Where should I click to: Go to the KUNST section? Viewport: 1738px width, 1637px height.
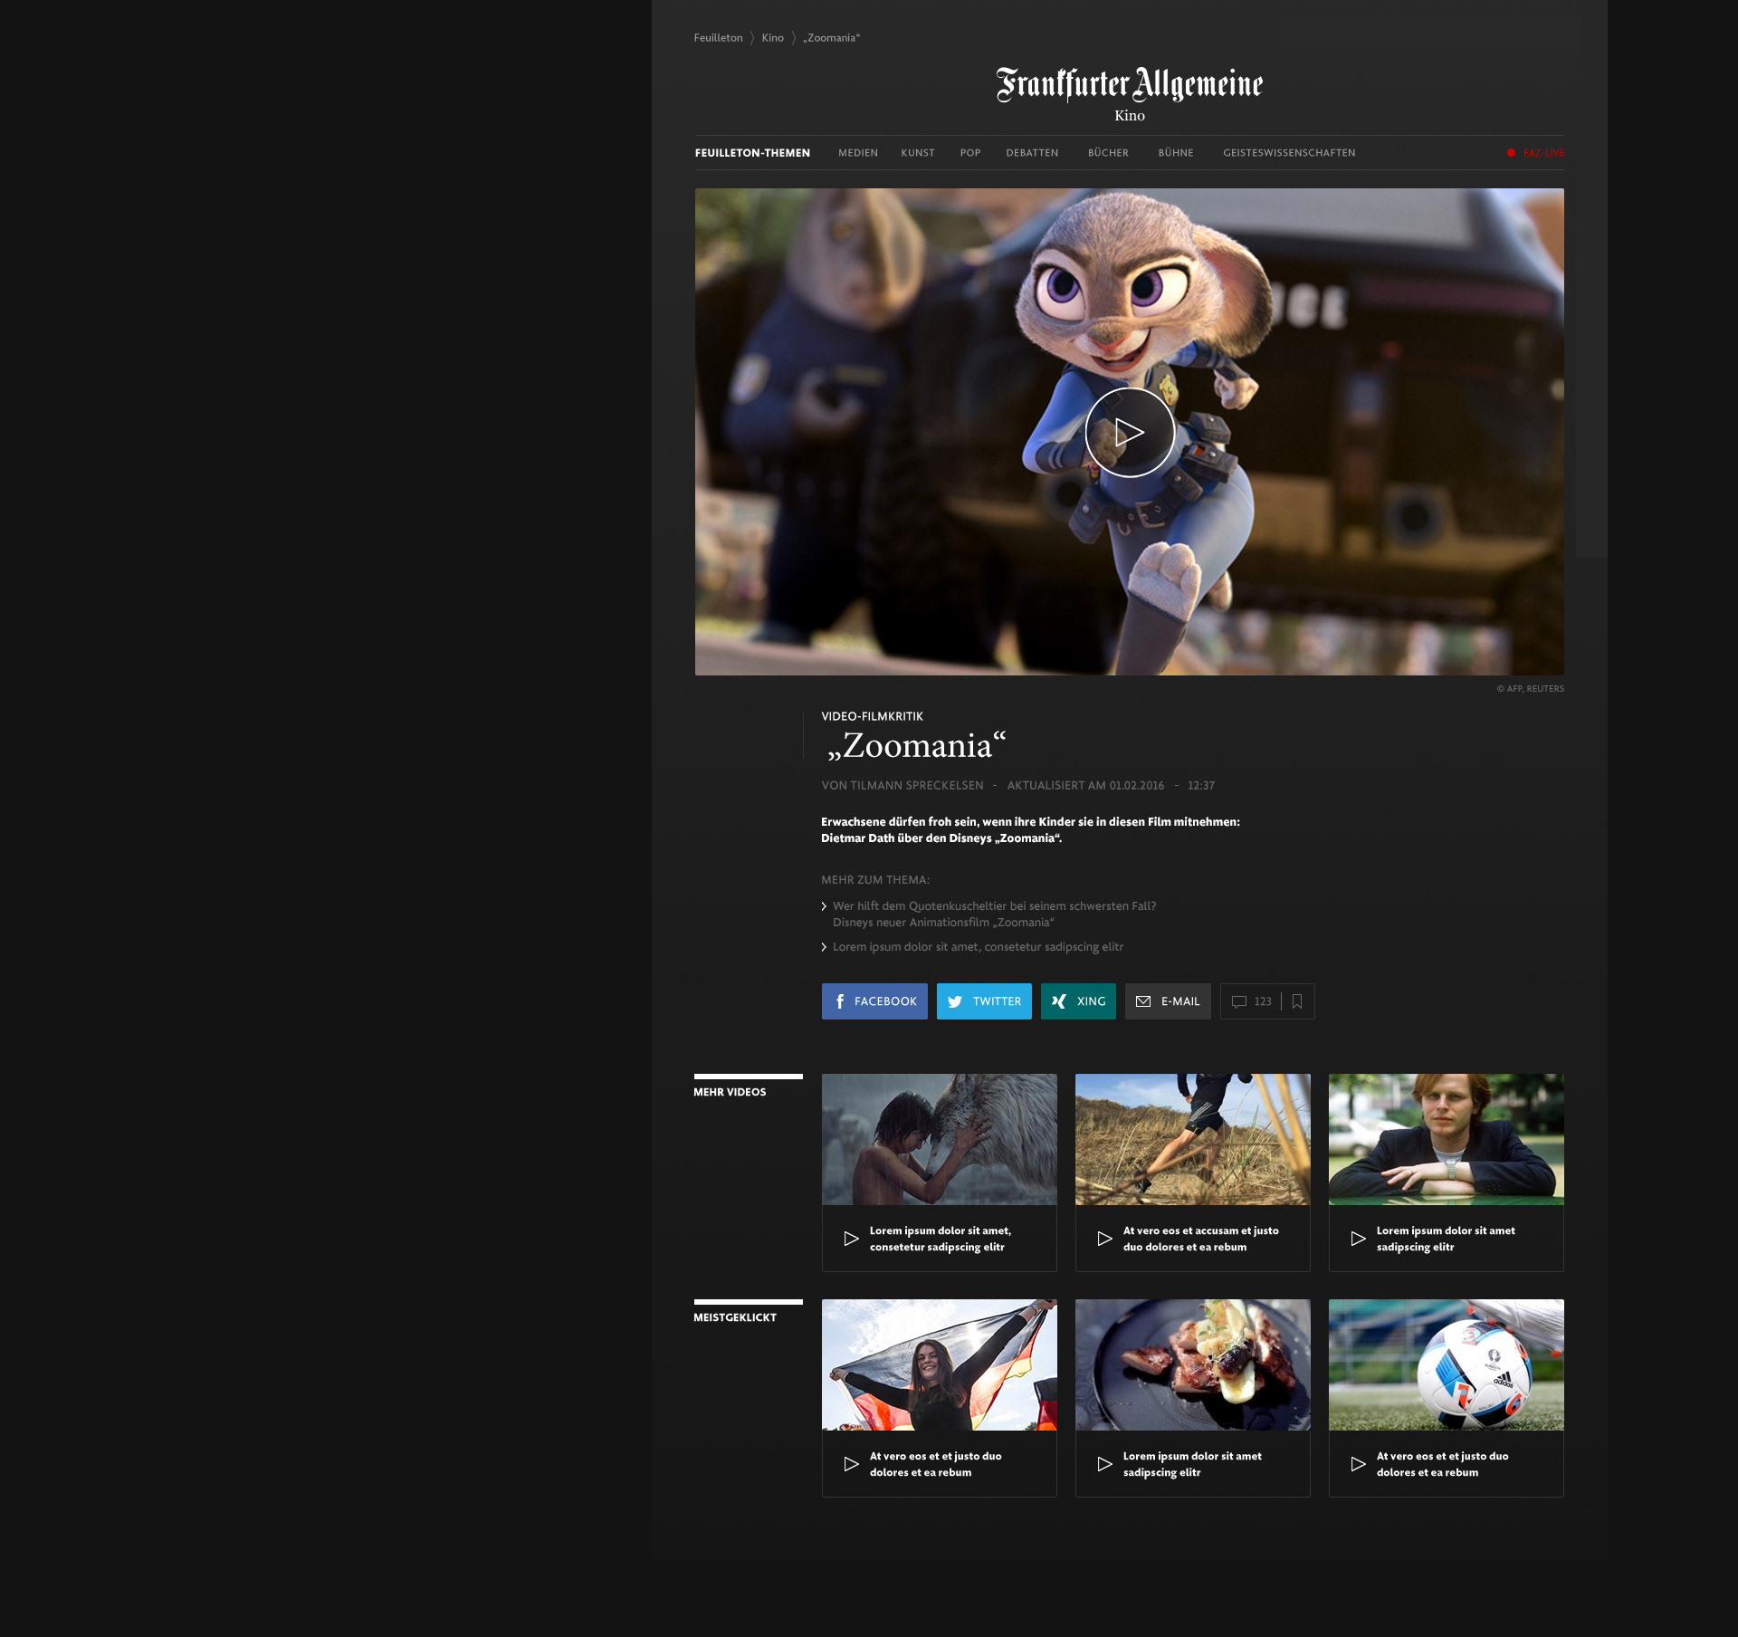click(917, 153)
